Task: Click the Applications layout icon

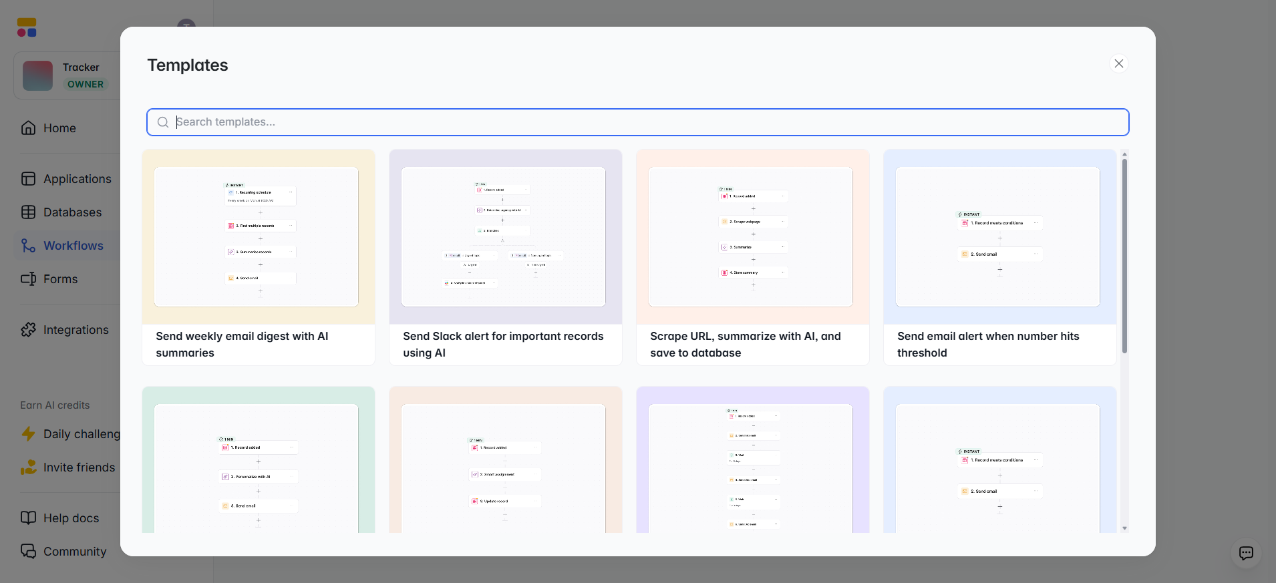Action: point(28,179)
